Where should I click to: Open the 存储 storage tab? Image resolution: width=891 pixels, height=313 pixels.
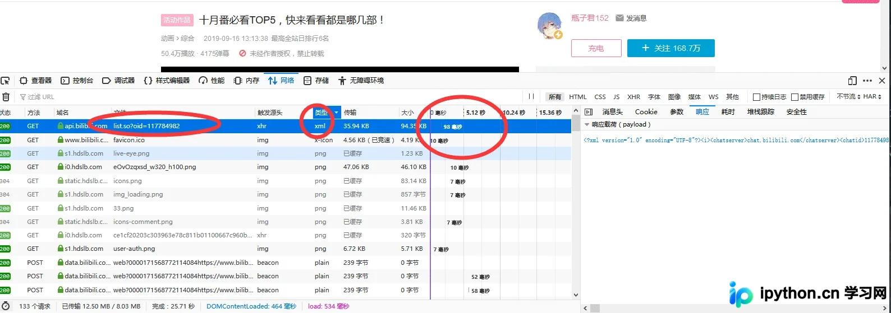(316, 81)
